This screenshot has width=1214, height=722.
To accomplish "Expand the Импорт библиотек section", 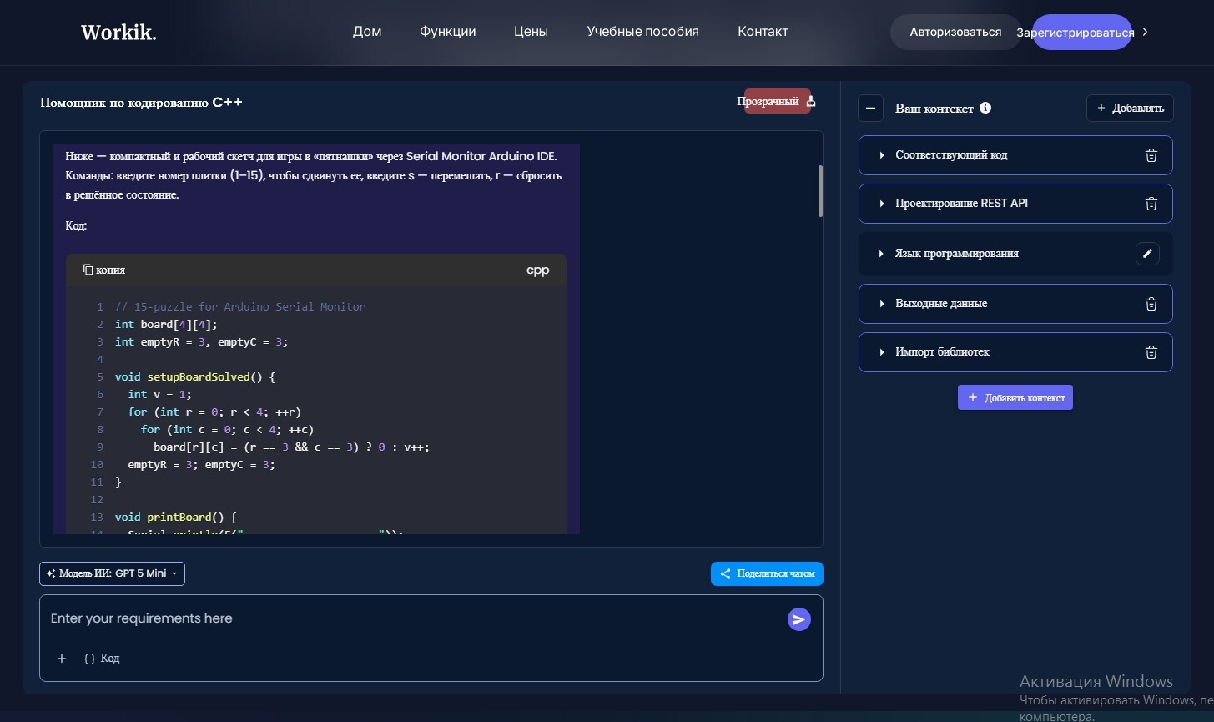I will point(882,352).
